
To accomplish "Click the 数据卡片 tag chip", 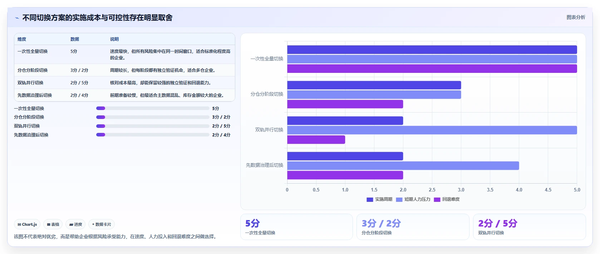I will [x=102, y=224].
